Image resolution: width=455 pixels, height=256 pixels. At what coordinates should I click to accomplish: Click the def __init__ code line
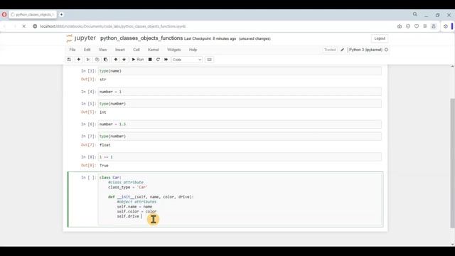tap(151, 197)
